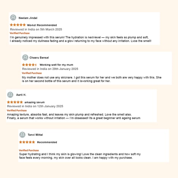Select the 'amazing serum' review title
Screen dimensions: 178x178
(35, 102)
